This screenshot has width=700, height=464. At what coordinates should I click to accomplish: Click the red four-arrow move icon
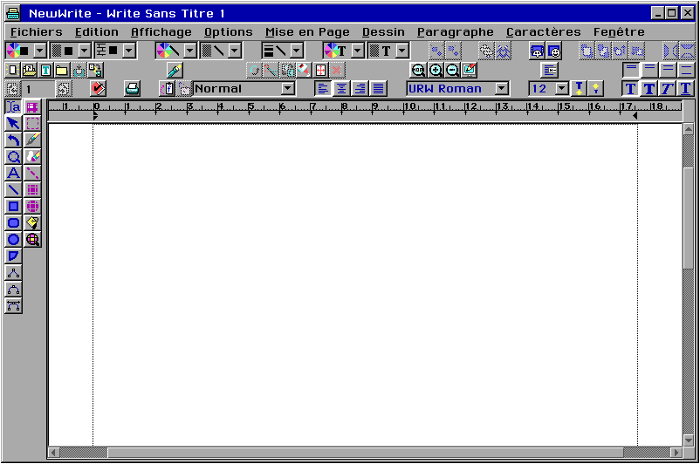[x=320, y=70]
